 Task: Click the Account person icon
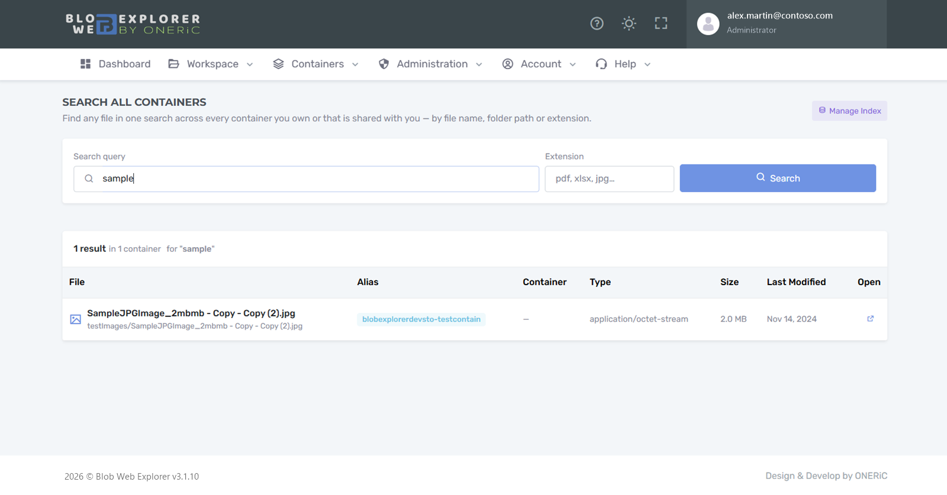coord(507,64)
